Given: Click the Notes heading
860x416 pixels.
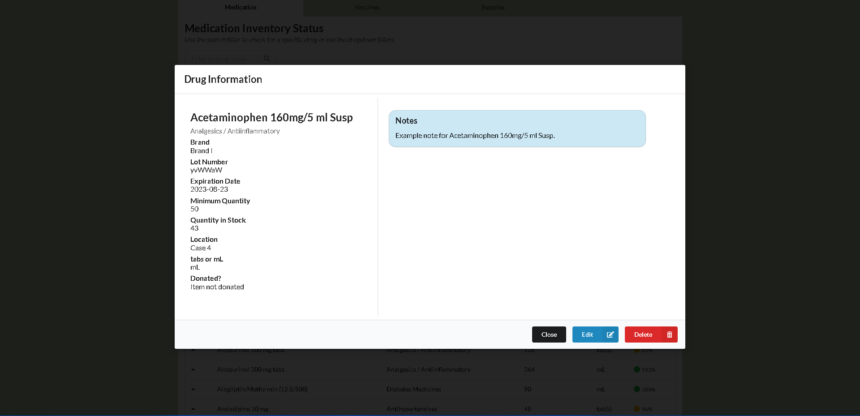Looking at the screenshot, I should [406, 121].
